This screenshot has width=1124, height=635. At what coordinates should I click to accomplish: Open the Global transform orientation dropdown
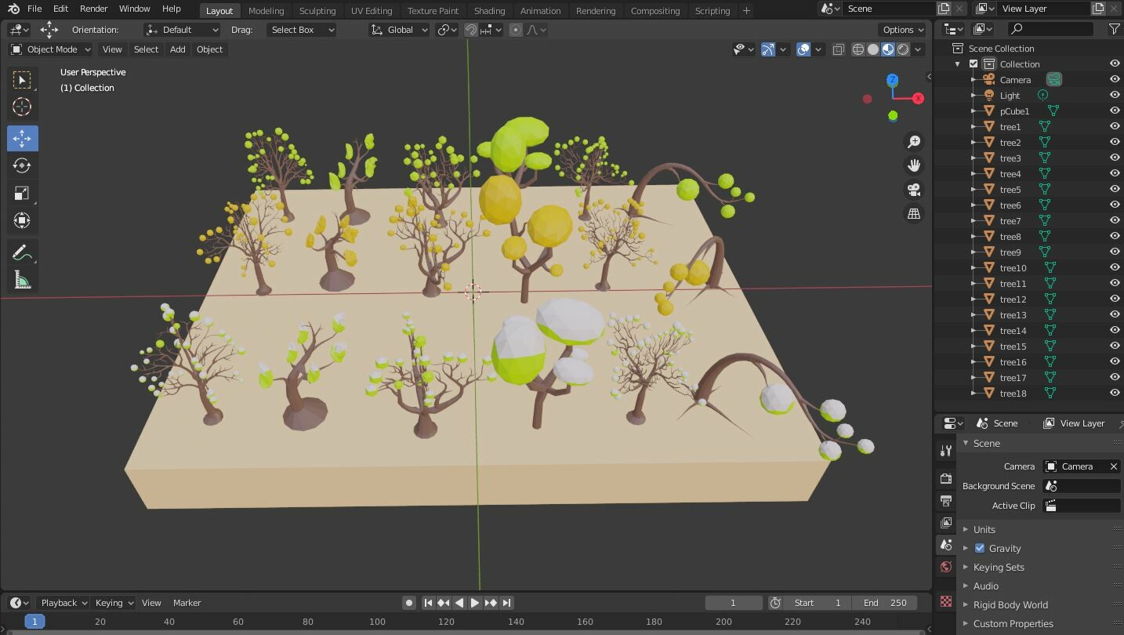point(398,30)
